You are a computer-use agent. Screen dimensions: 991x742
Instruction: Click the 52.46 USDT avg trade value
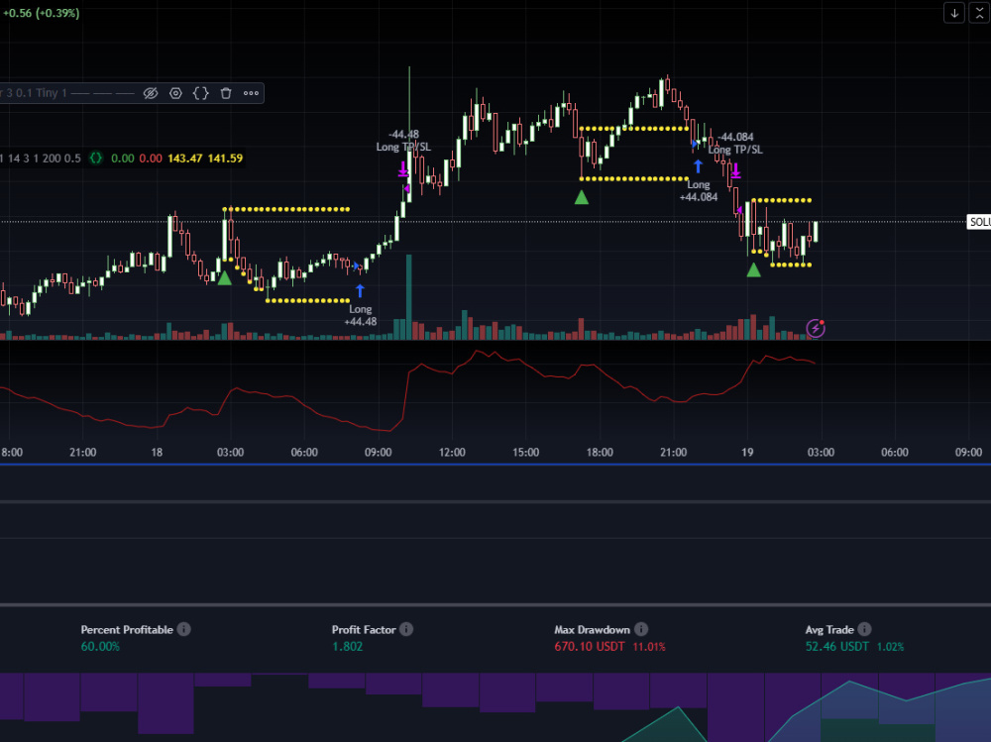[x=837, y=647]
